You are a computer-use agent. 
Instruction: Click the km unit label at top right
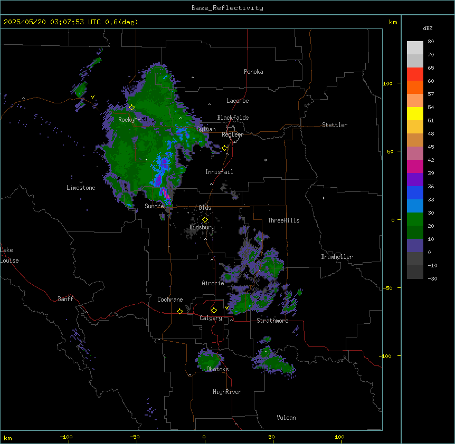point(393,22)
